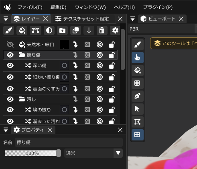
Task: Hide the 細かい擦り傷 layer
Action: tap(10, 77)
